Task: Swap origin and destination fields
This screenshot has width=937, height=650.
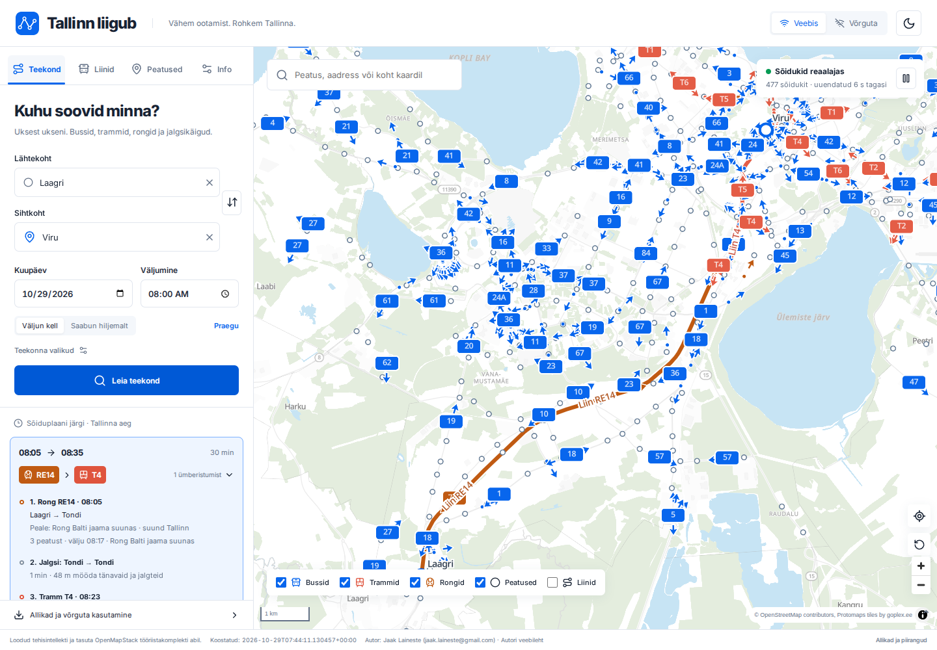Action: point(232,202)
